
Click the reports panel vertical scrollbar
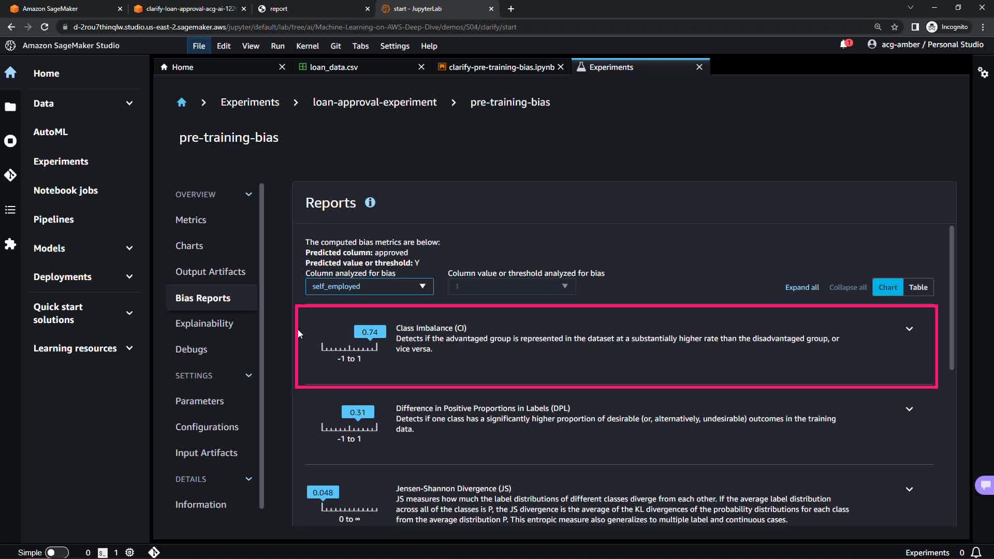[x=952, y=298]
